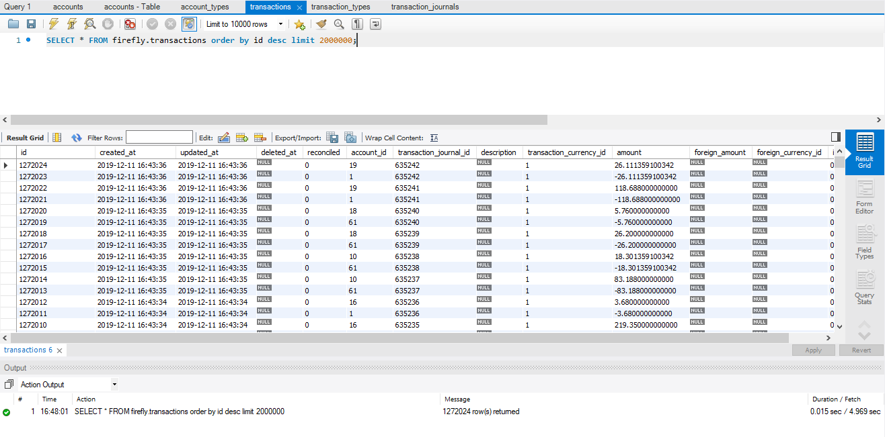Open a SQL script file
This screenshot has height=437, width=885.
13,24
